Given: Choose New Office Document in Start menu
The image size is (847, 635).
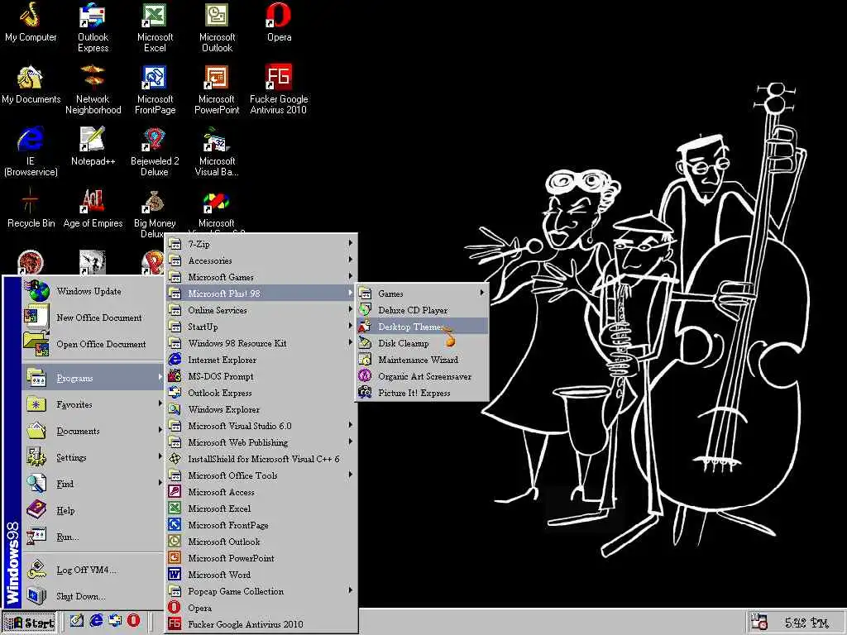Looking at the screenshot, I should click(x=93, y=317).
